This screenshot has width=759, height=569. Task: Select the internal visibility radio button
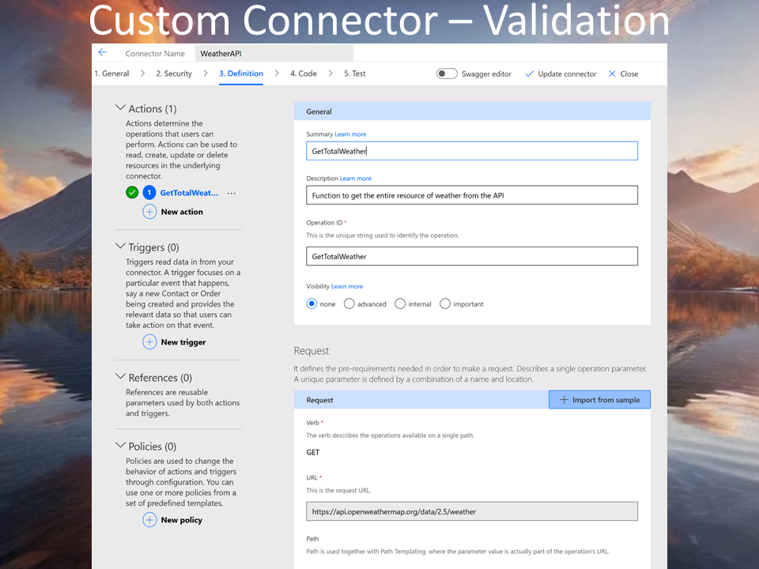click(x=400, y=303)
